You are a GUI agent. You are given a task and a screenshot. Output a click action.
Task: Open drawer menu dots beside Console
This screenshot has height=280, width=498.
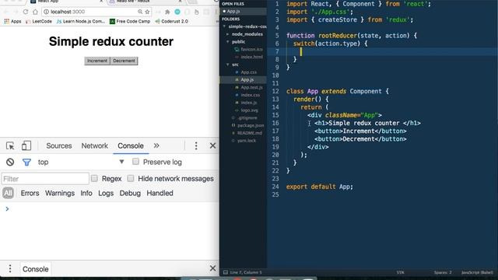tap(10, 268)
